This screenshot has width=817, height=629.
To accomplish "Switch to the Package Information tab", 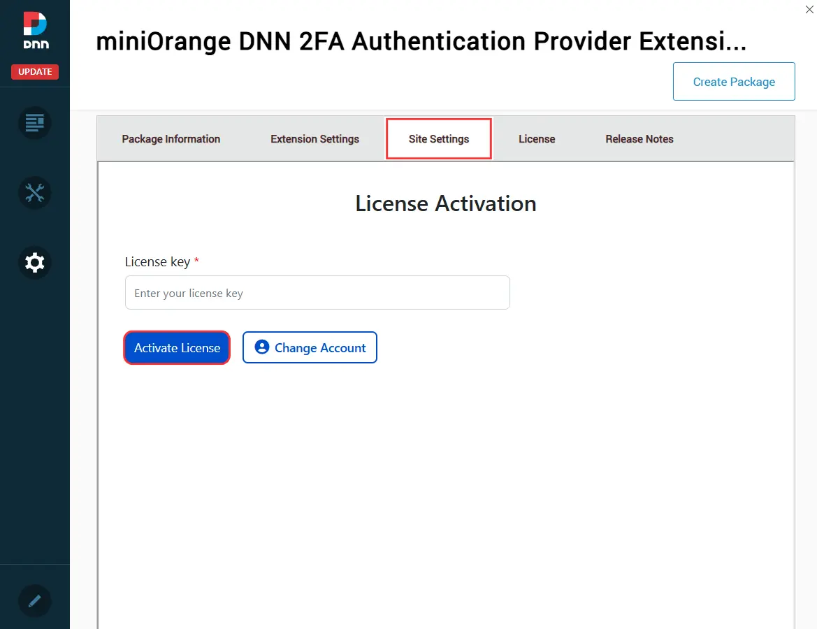I will [x=171, y=138].
